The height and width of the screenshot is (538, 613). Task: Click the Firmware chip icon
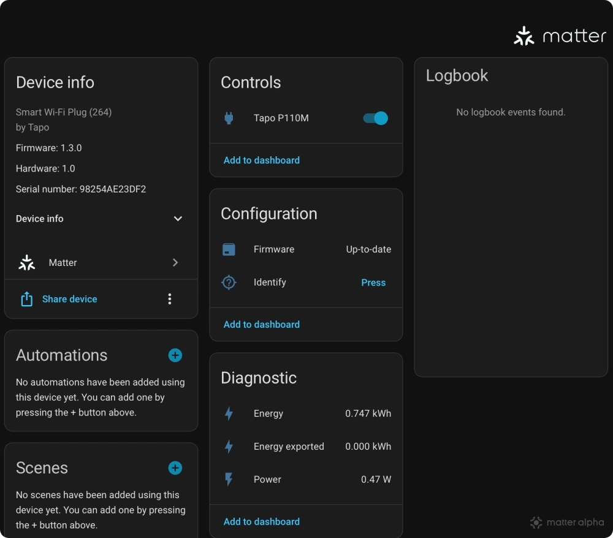pos(229,249)
